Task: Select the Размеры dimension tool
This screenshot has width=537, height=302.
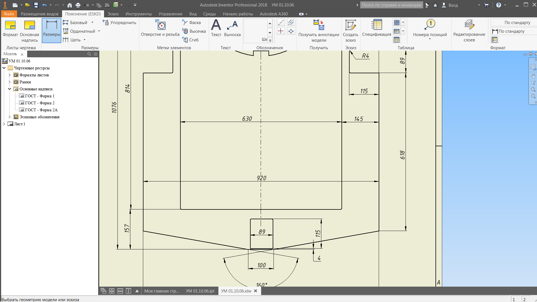Action: pos(51,30)
